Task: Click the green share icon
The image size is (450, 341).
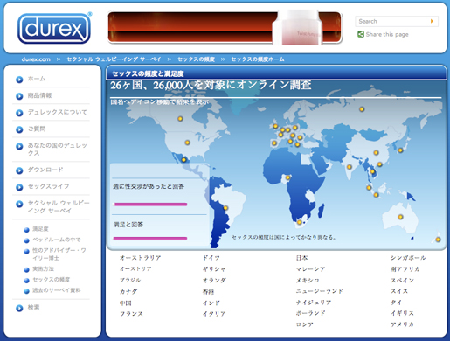Action: 361,34
